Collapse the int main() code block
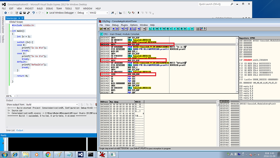This screenshot has width=280, height=158. coord(11,31)
